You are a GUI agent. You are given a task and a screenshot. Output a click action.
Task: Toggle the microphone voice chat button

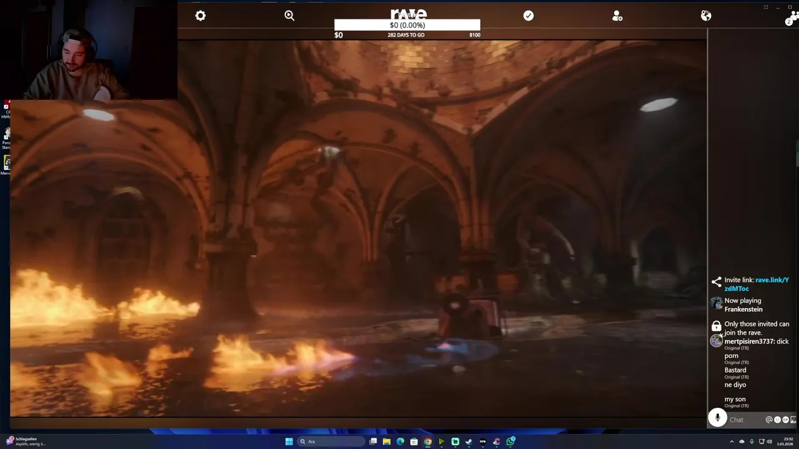tap(717, 418)
